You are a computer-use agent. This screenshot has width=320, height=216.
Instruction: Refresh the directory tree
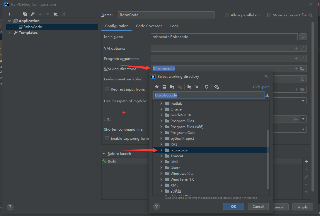tap(207, 87)
